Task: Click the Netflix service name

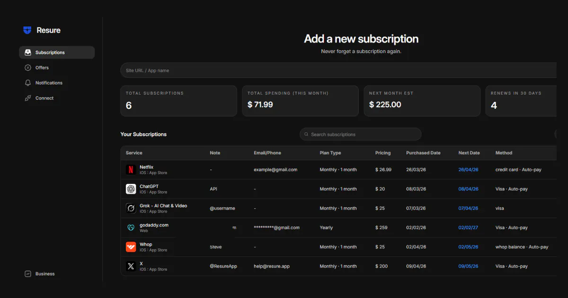Action: pyautogui.click(x=146, y=167)
